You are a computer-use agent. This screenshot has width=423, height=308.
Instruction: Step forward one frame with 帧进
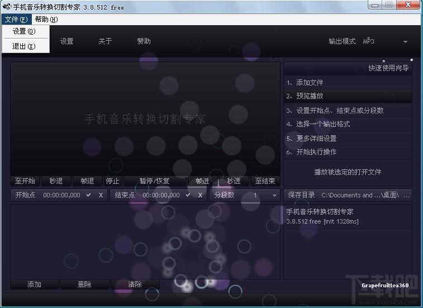click(202, 181)
